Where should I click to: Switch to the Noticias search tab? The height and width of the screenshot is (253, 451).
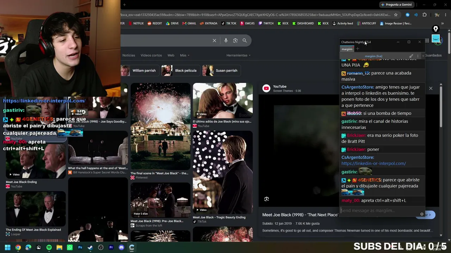coord(129,55)
